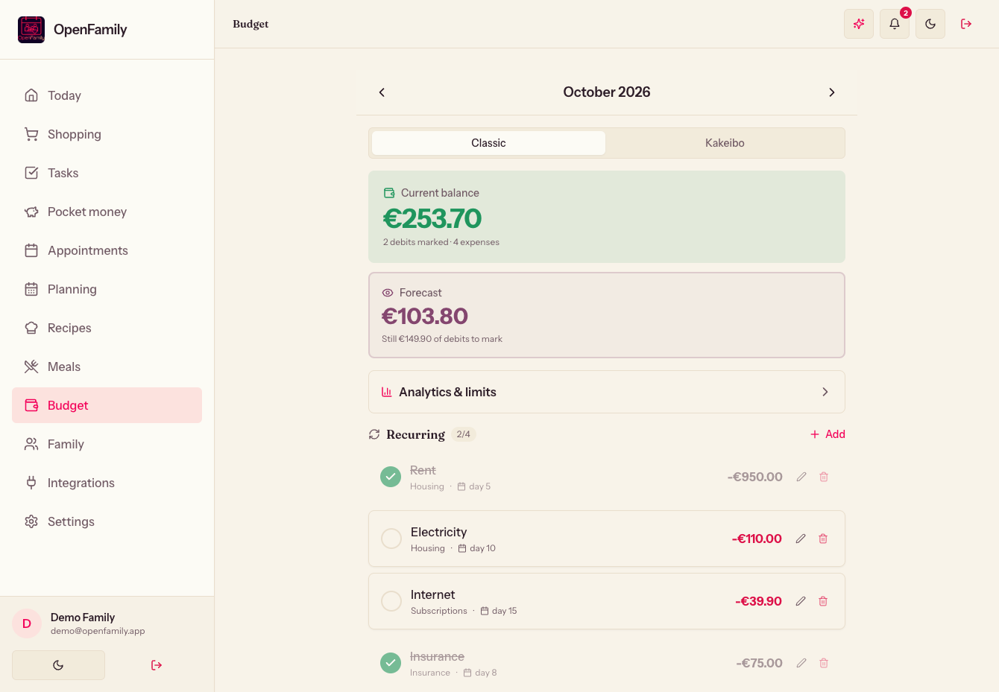
Task: Uncheck the Rent debit checkmark
Action: [x=391, y=477]
